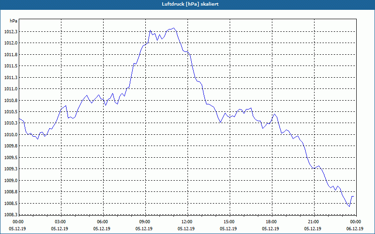Viewport: 375px width, 234px height.
Task: Click the "15:00" time label on the x-axis
Action: pyautogui.click(x=229, y=222)
